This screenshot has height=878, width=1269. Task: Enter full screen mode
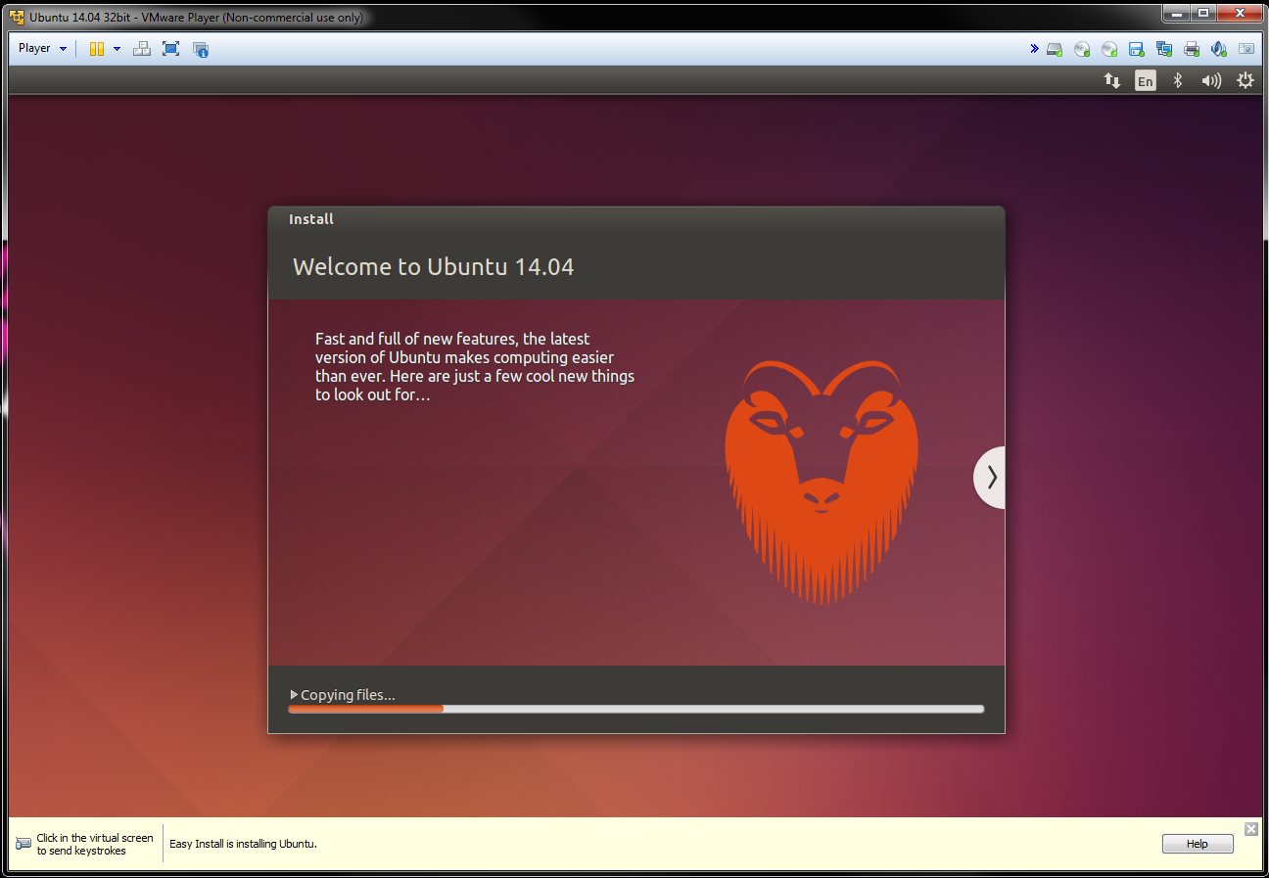pos(171,49)
